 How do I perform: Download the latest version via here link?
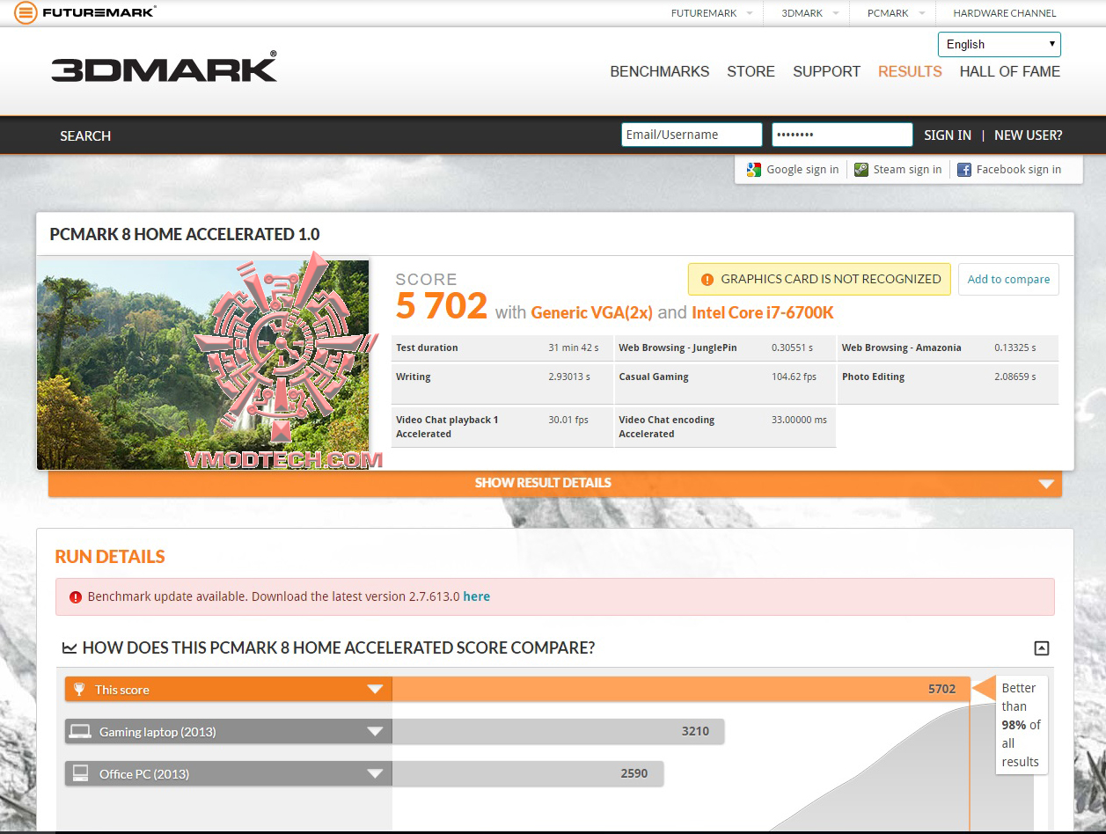476,596
